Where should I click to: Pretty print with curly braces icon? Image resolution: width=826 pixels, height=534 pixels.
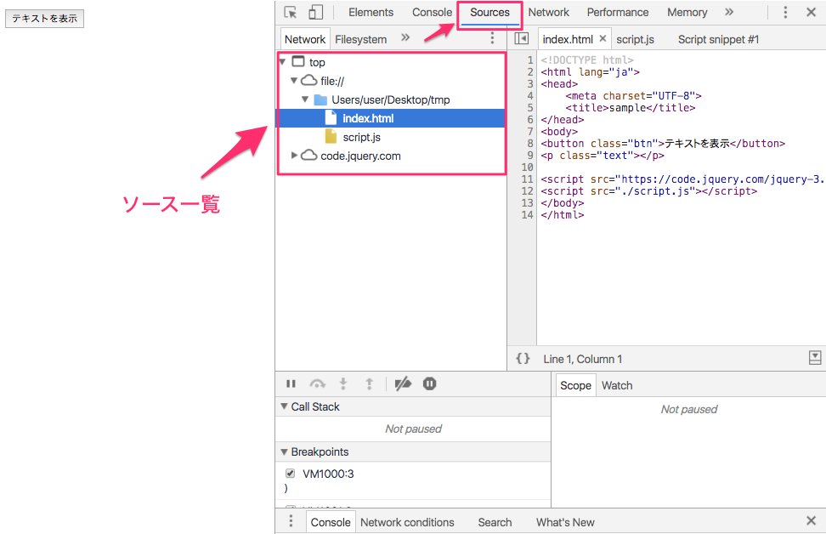click(523, 359)
